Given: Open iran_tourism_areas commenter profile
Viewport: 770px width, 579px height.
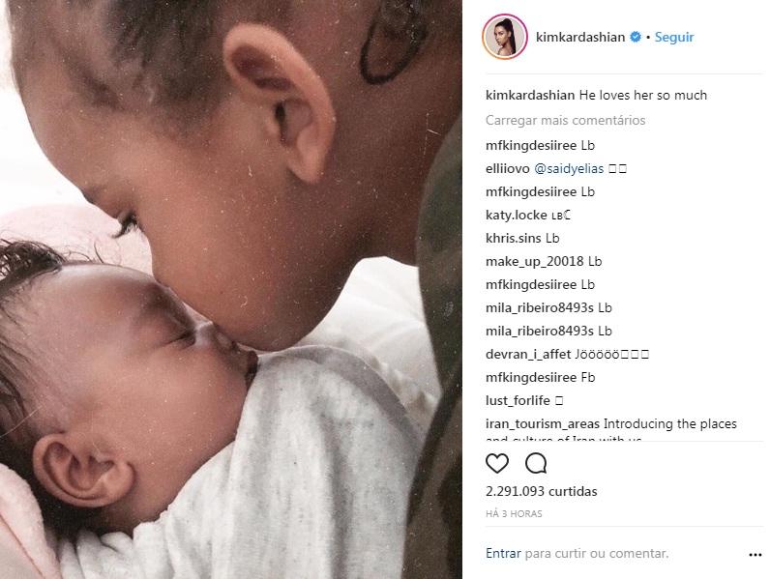Looking at the screenshot, I should (543, 423).
